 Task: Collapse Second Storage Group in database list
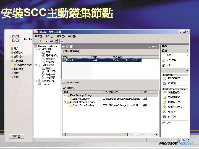65,102
